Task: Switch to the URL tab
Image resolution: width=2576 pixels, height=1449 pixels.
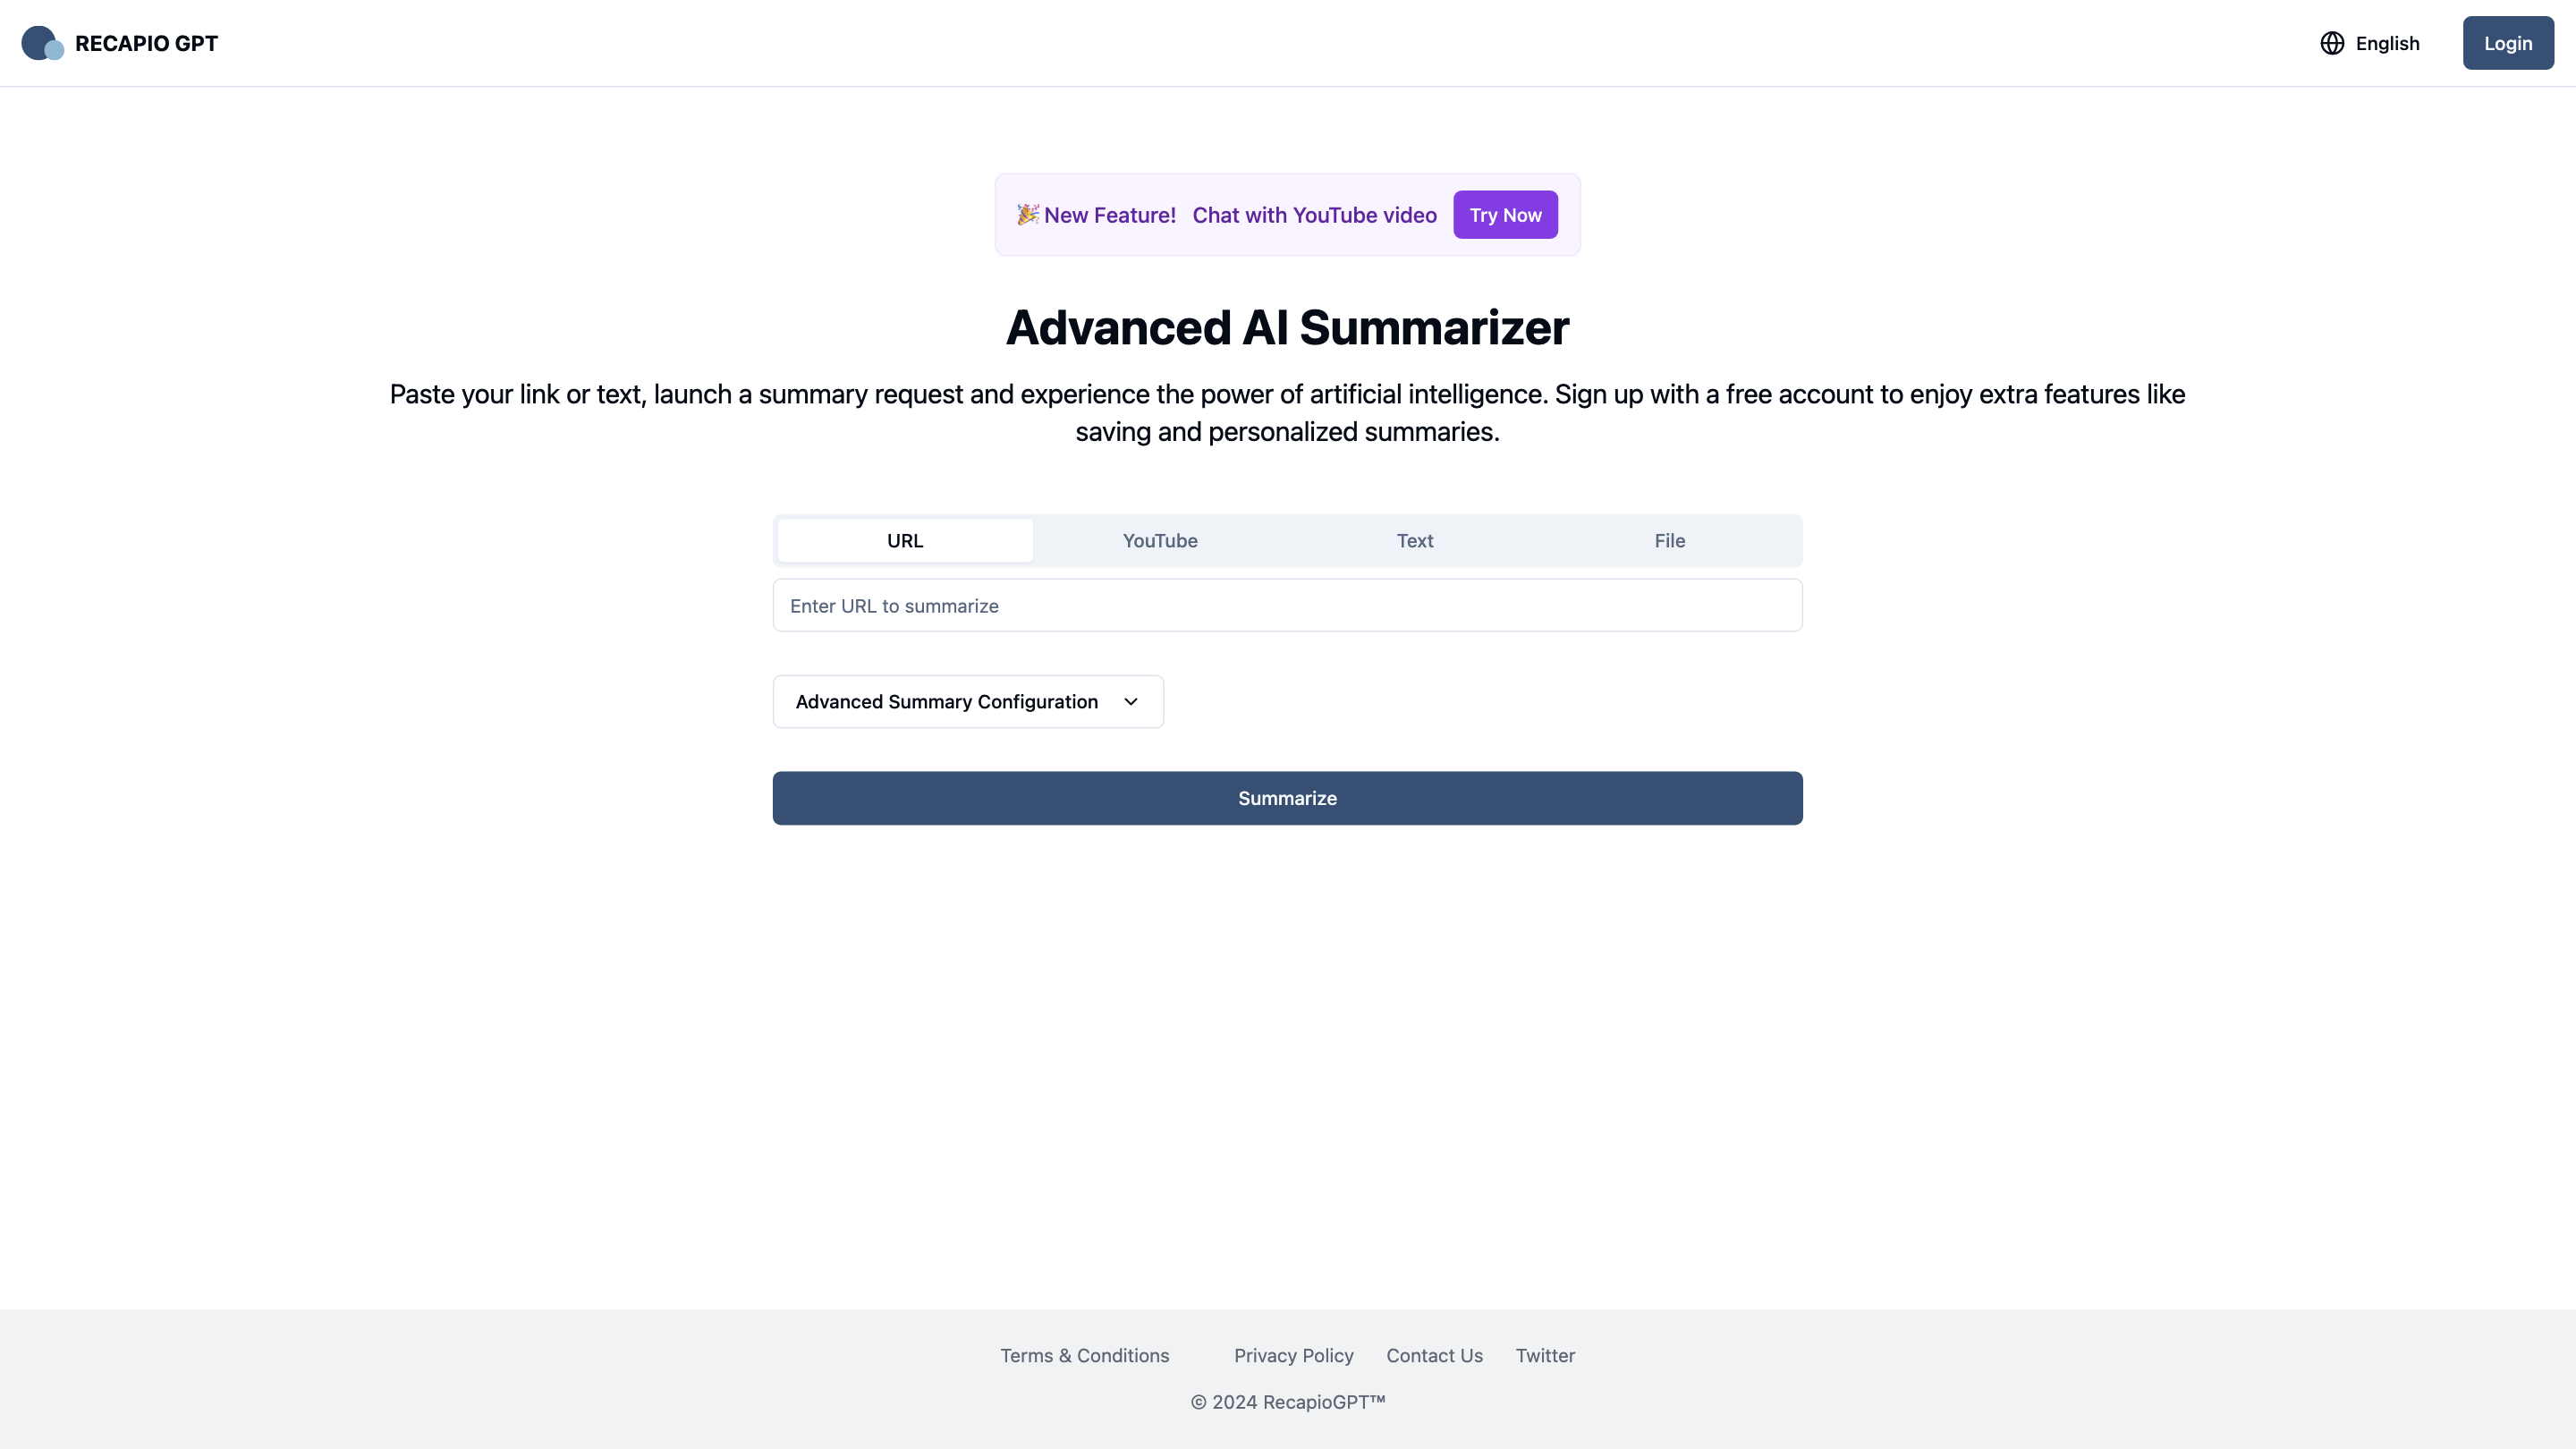Action: point(905,541)
